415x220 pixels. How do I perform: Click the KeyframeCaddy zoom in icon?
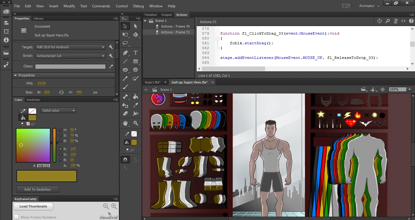coord(114,206)
